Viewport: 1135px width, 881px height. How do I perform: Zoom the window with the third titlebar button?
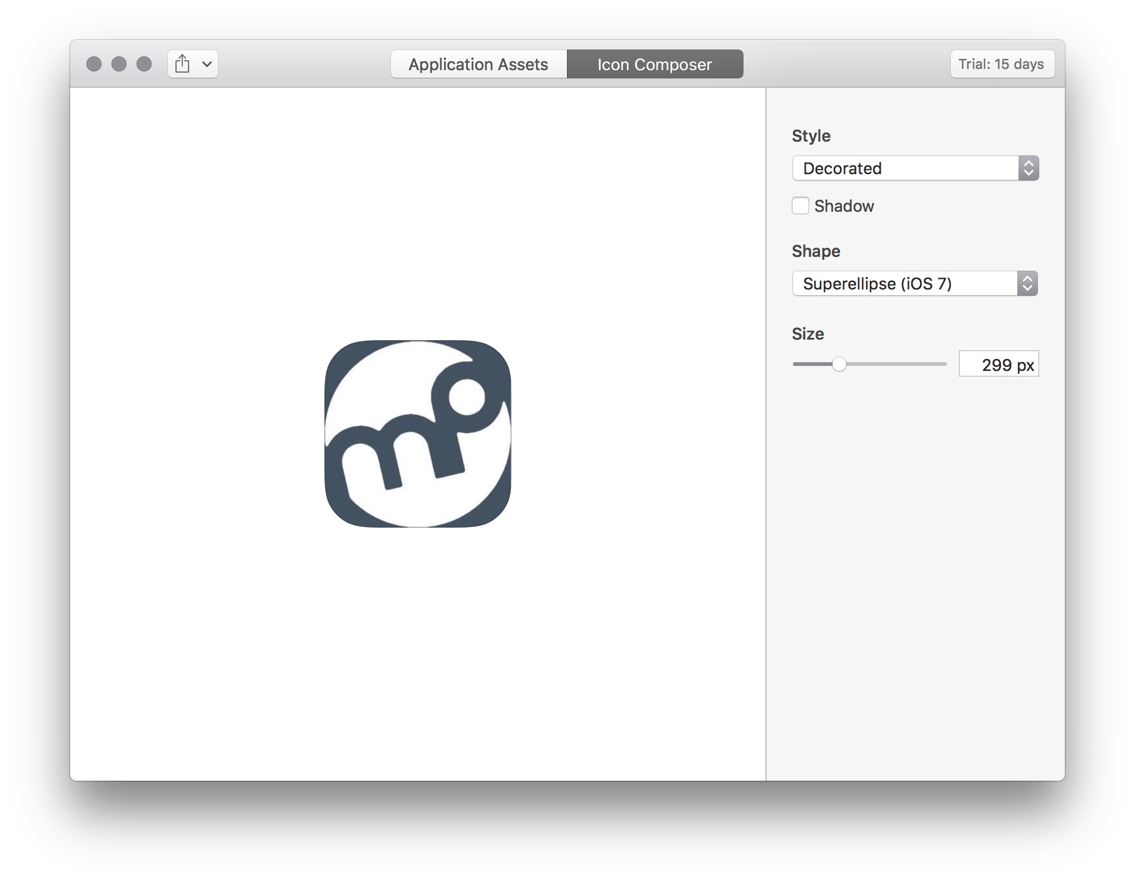coord(144,64)
